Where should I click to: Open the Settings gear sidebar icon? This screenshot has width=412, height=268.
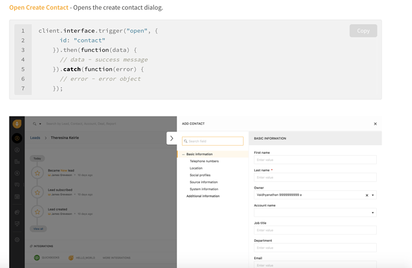(17, 239)
